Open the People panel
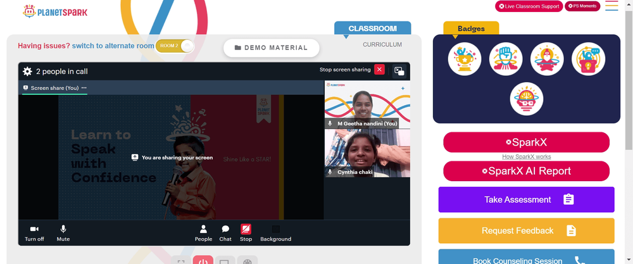The height and width of the screenshot is (264, 633). tap(203, 234)
